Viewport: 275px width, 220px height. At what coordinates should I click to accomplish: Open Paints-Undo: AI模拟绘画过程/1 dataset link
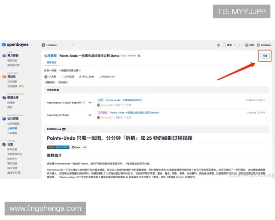[124, 100]
